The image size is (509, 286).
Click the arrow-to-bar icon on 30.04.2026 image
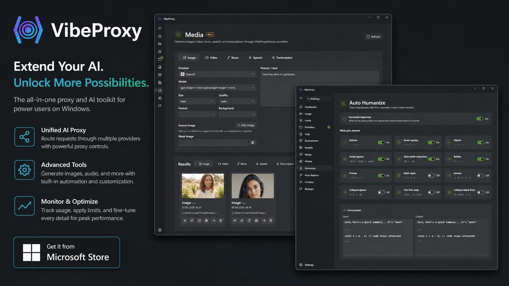(263, 221)
